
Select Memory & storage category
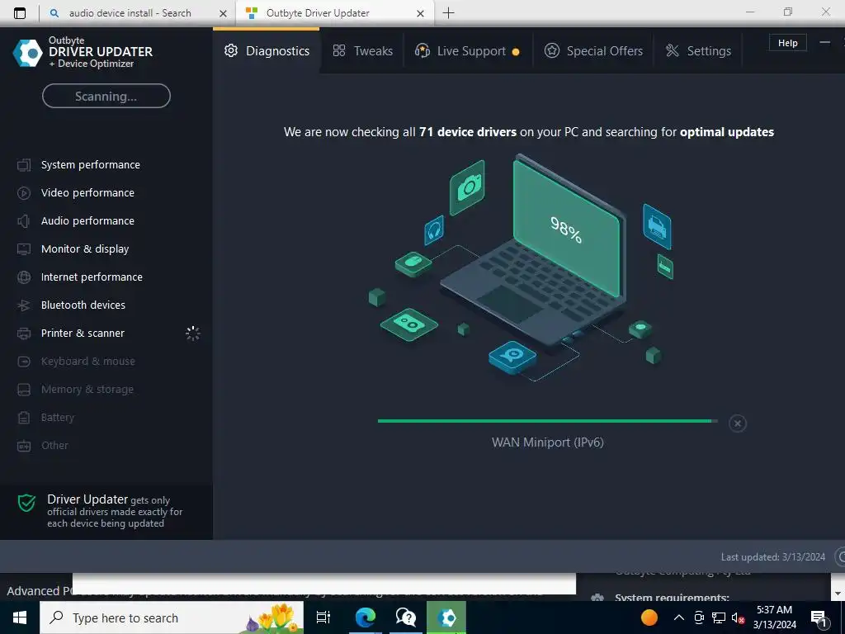click(x=87, y=389)
